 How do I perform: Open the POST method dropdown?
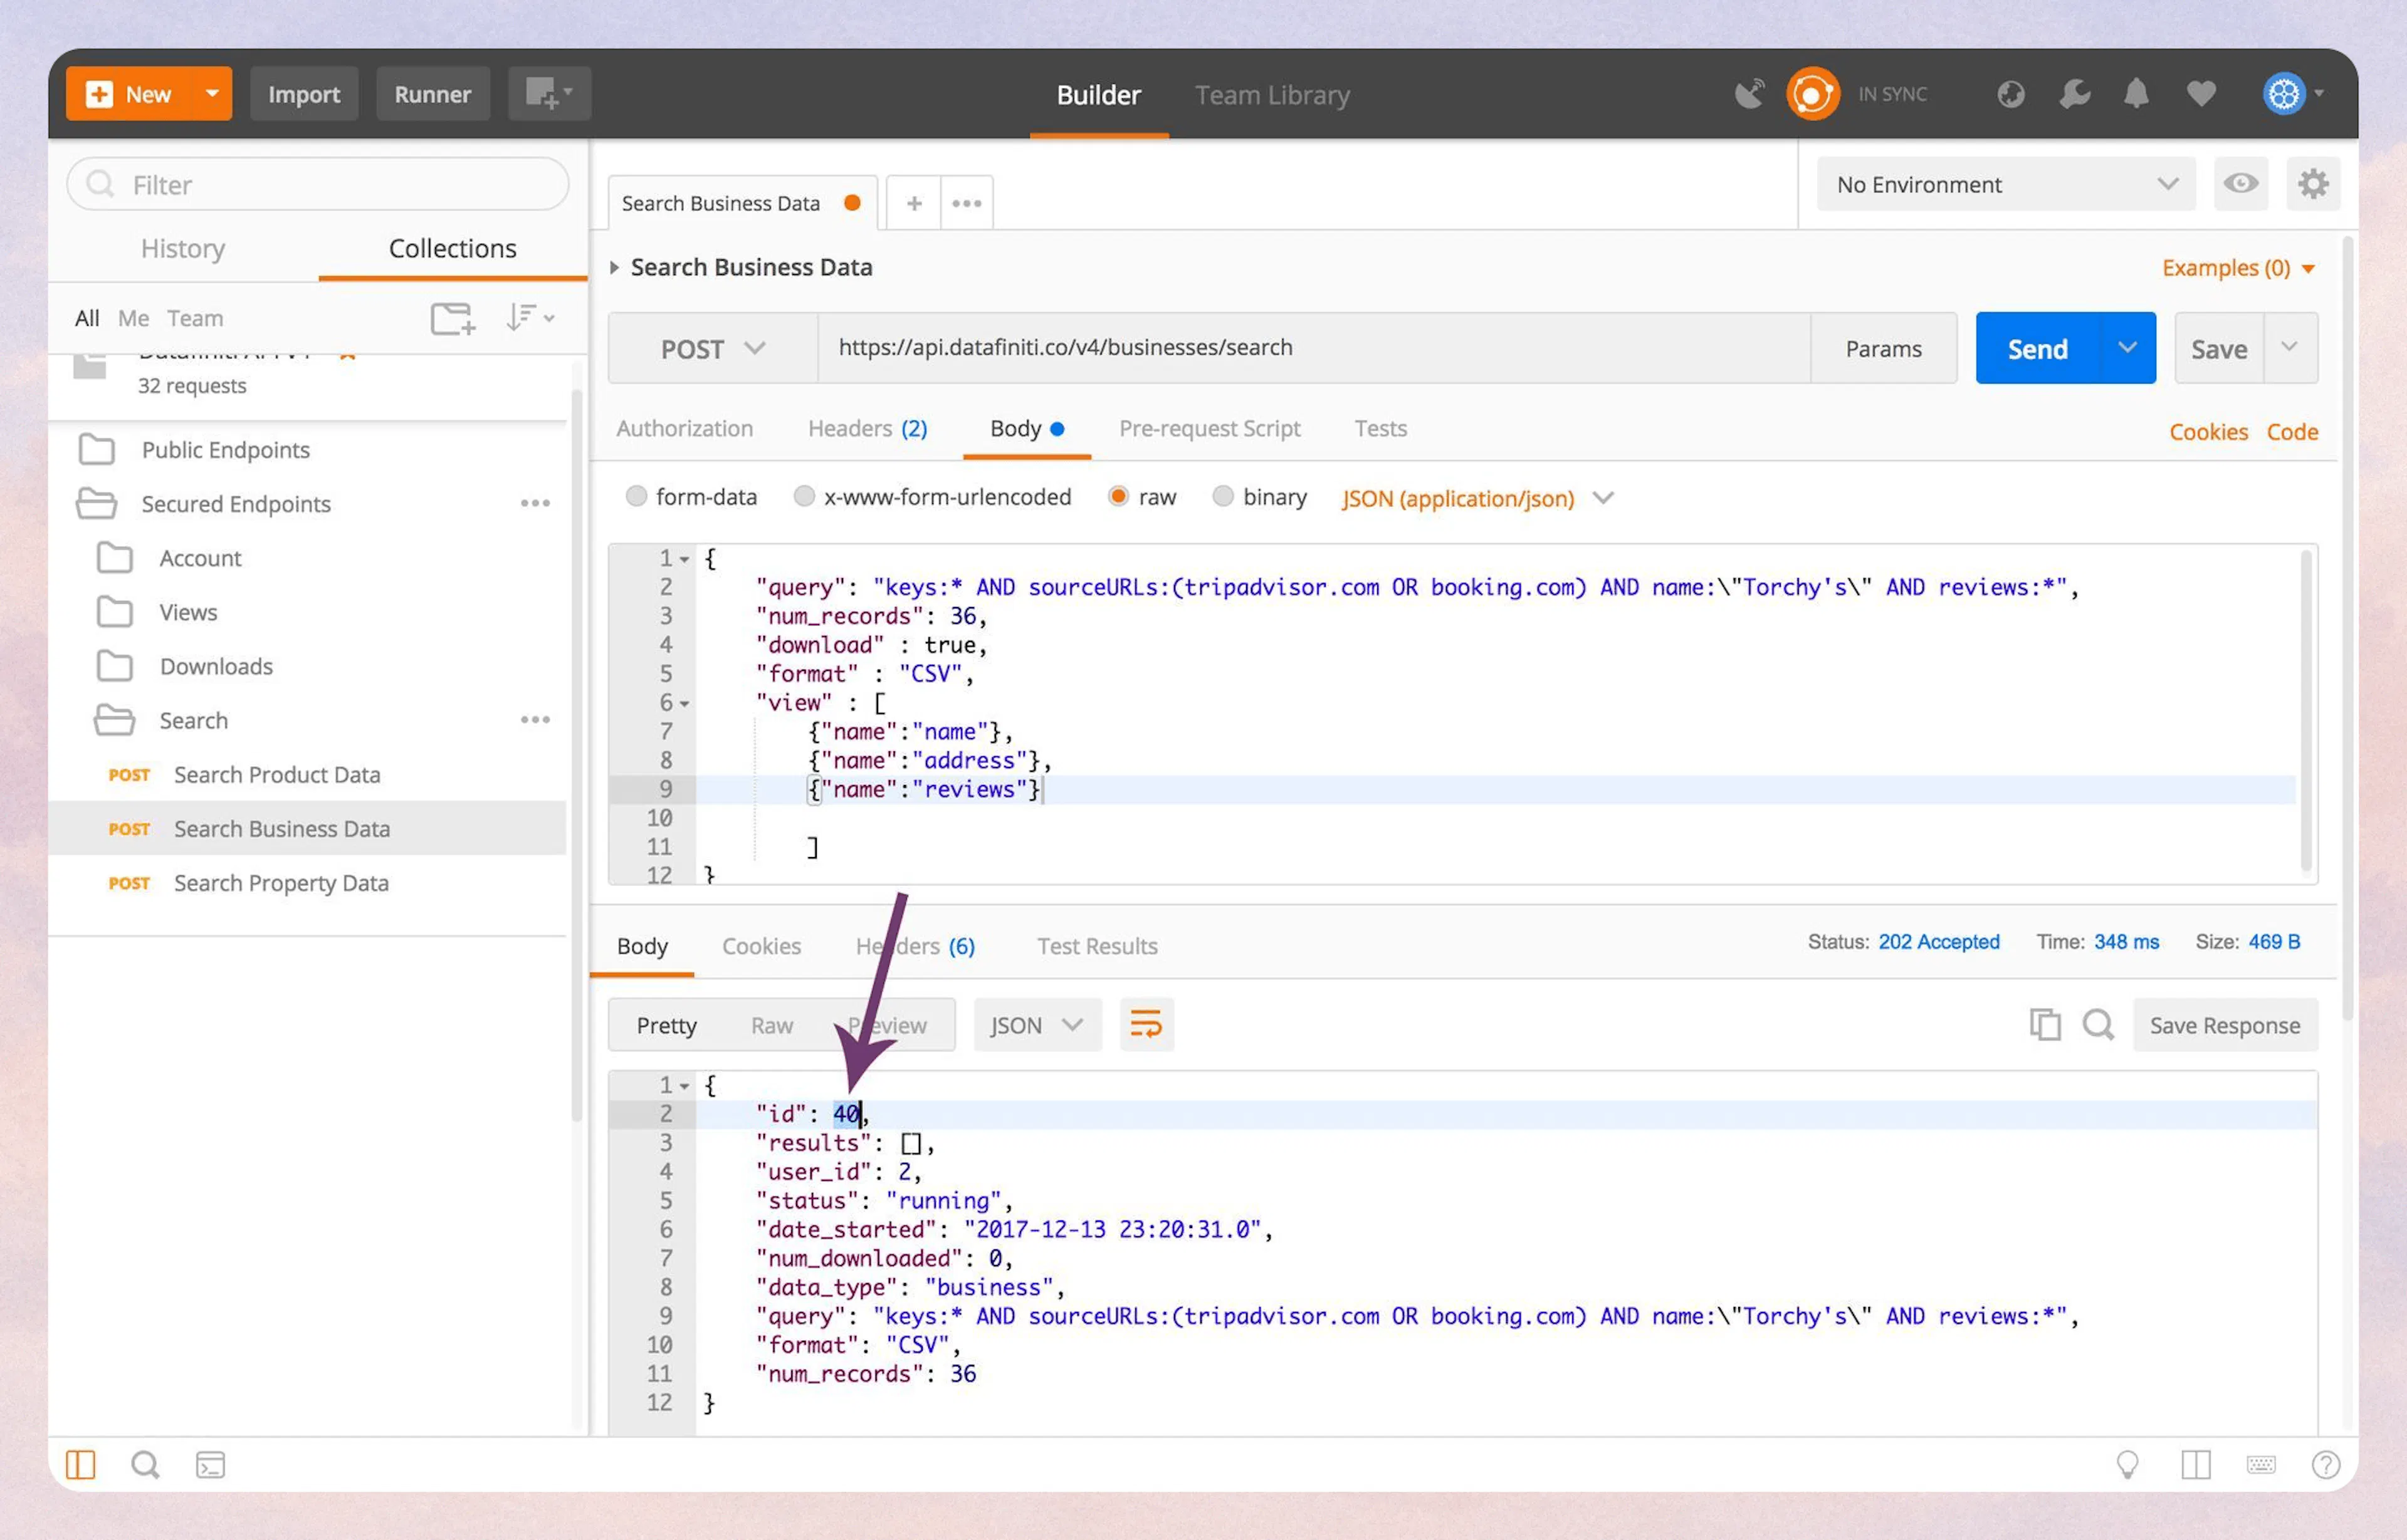712,348
